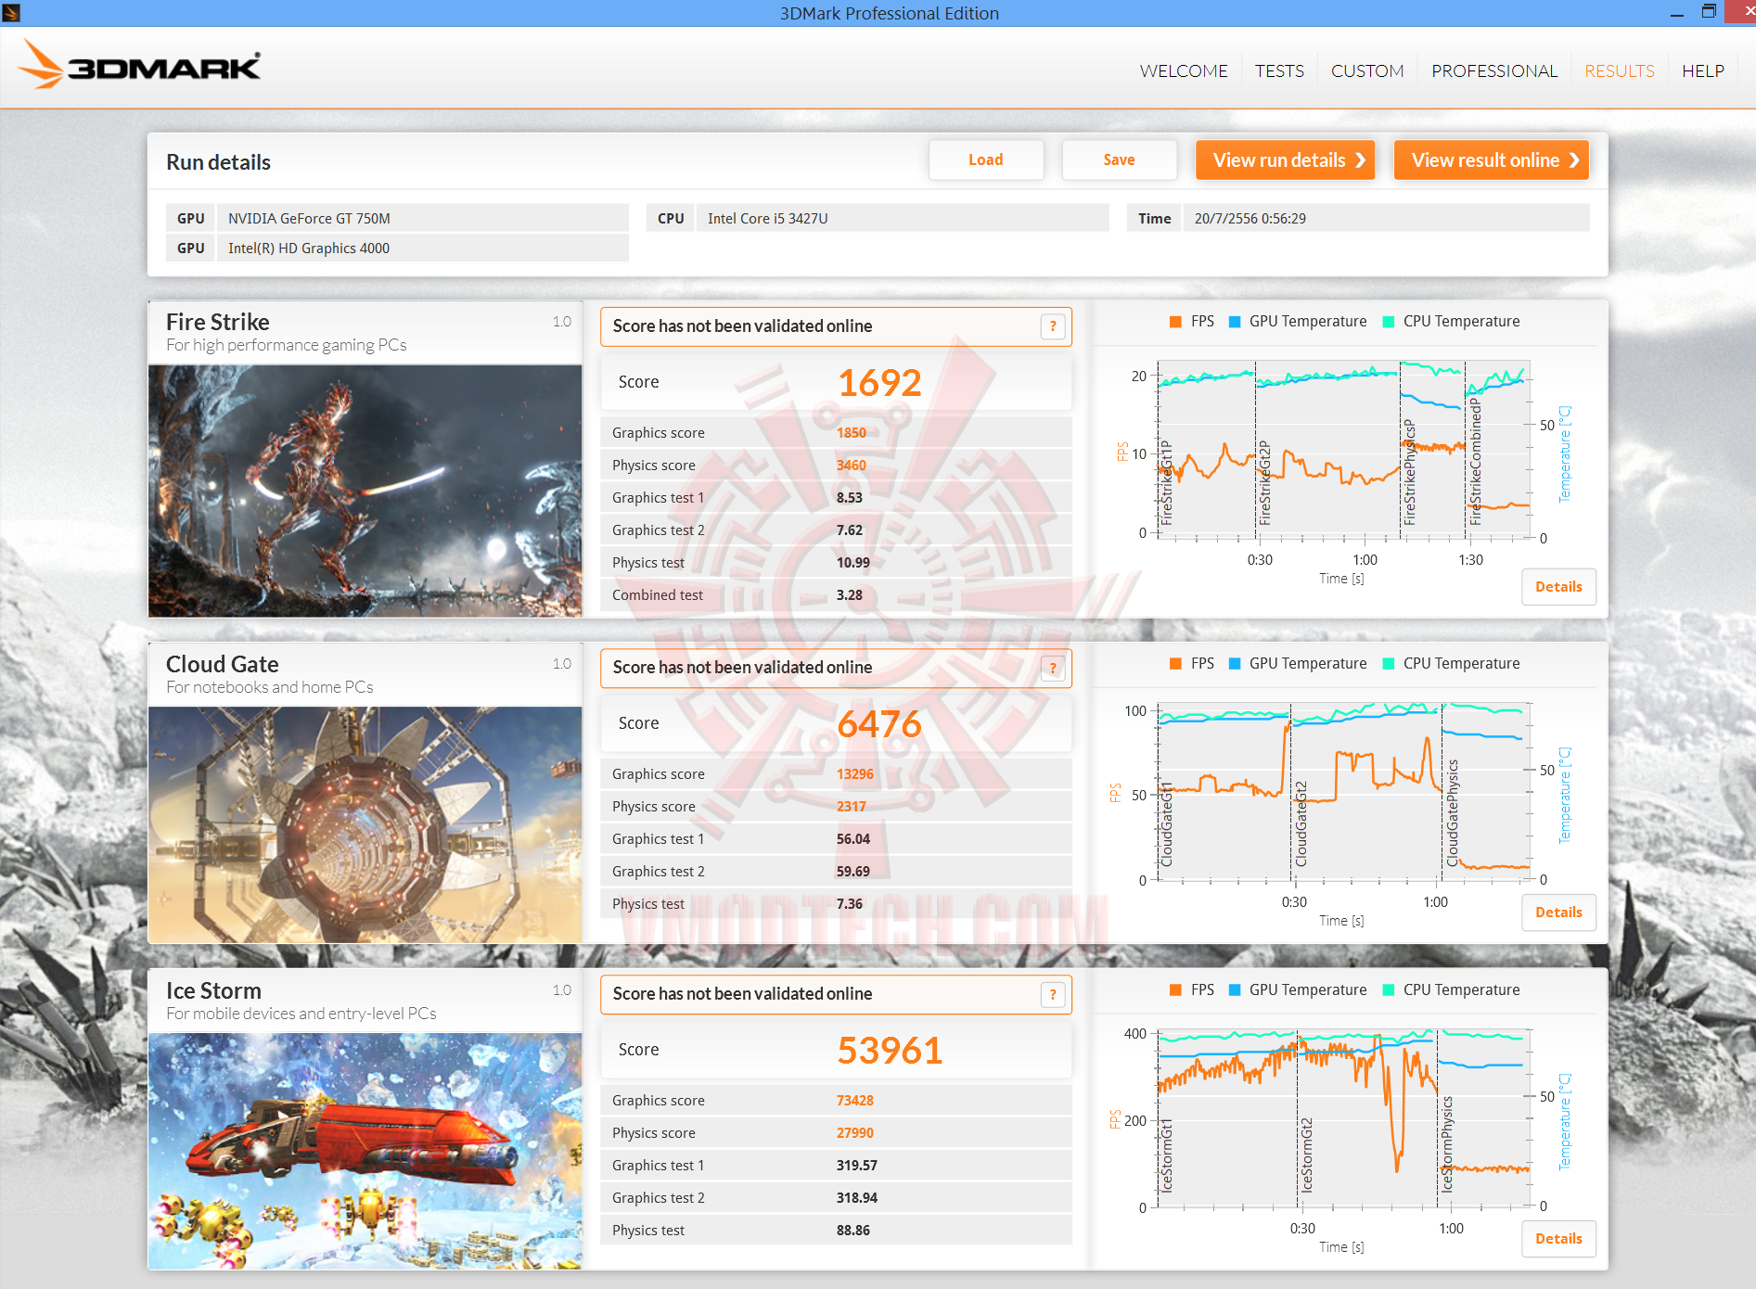Click Fire Strike physics test value 10.99
Image resolution: width=1756 pixels, height=1289 pixels.
853,563
